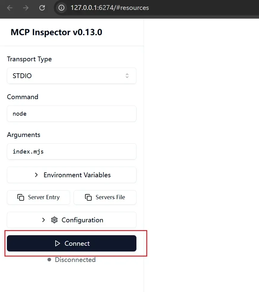Click the gray Disconnected status dot
The image size is (259, 292).
(49, 260)
